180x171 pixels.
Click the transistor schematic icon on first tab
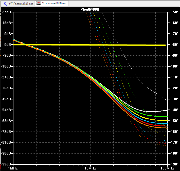pyautogui.click(x=5, y=4)
